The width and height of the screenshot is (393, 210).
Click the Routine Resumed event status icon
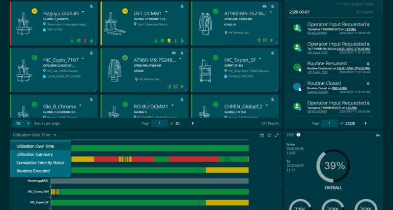tap(297, 67)
